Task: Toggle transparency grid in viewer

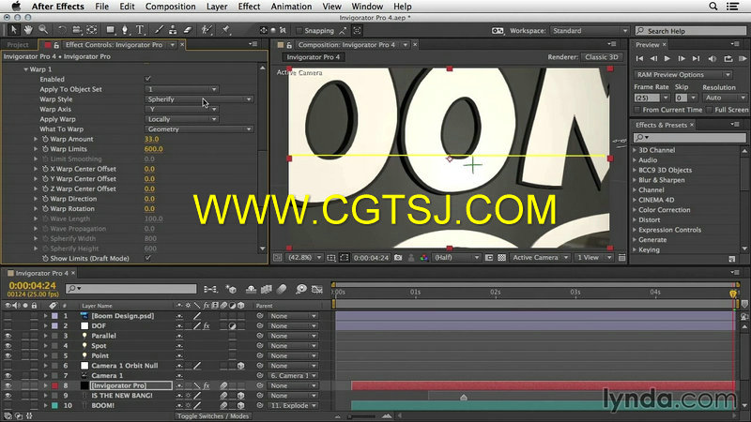Action: (501, 257)
